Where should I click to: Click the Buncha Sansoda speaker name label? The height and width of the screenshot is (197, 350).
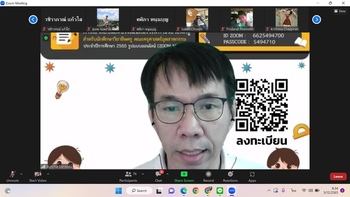[59, 166]
